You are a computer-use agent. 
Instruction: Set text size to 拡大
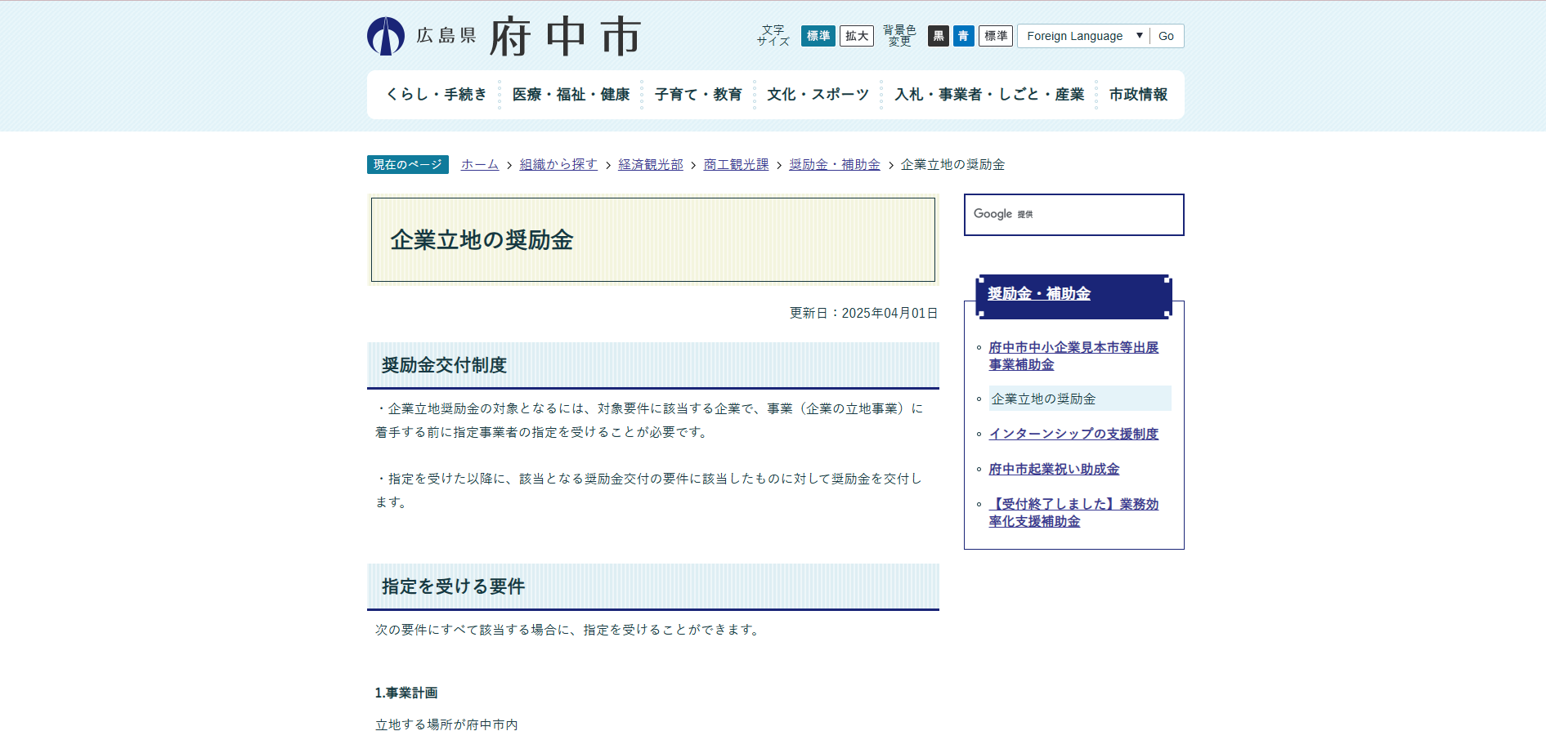click(x=857, y=36)
